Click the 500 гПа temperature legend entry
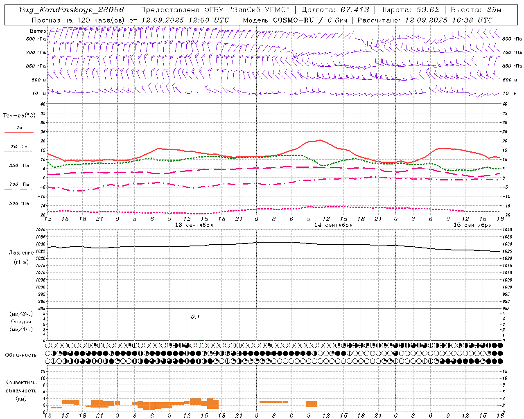The image size is (524, 419). tap(19, 203)
